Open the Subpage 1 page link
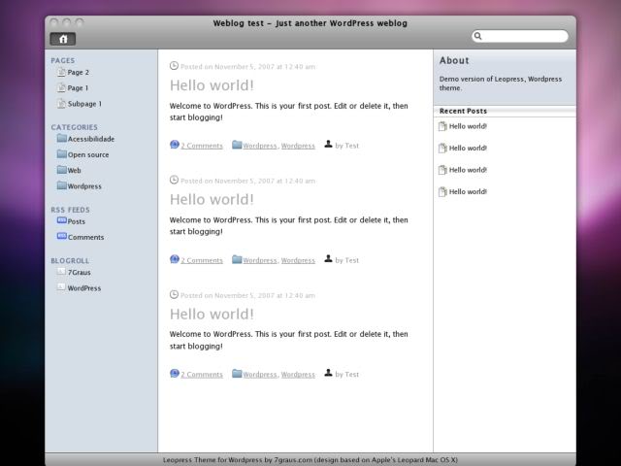 coord(84,104)
